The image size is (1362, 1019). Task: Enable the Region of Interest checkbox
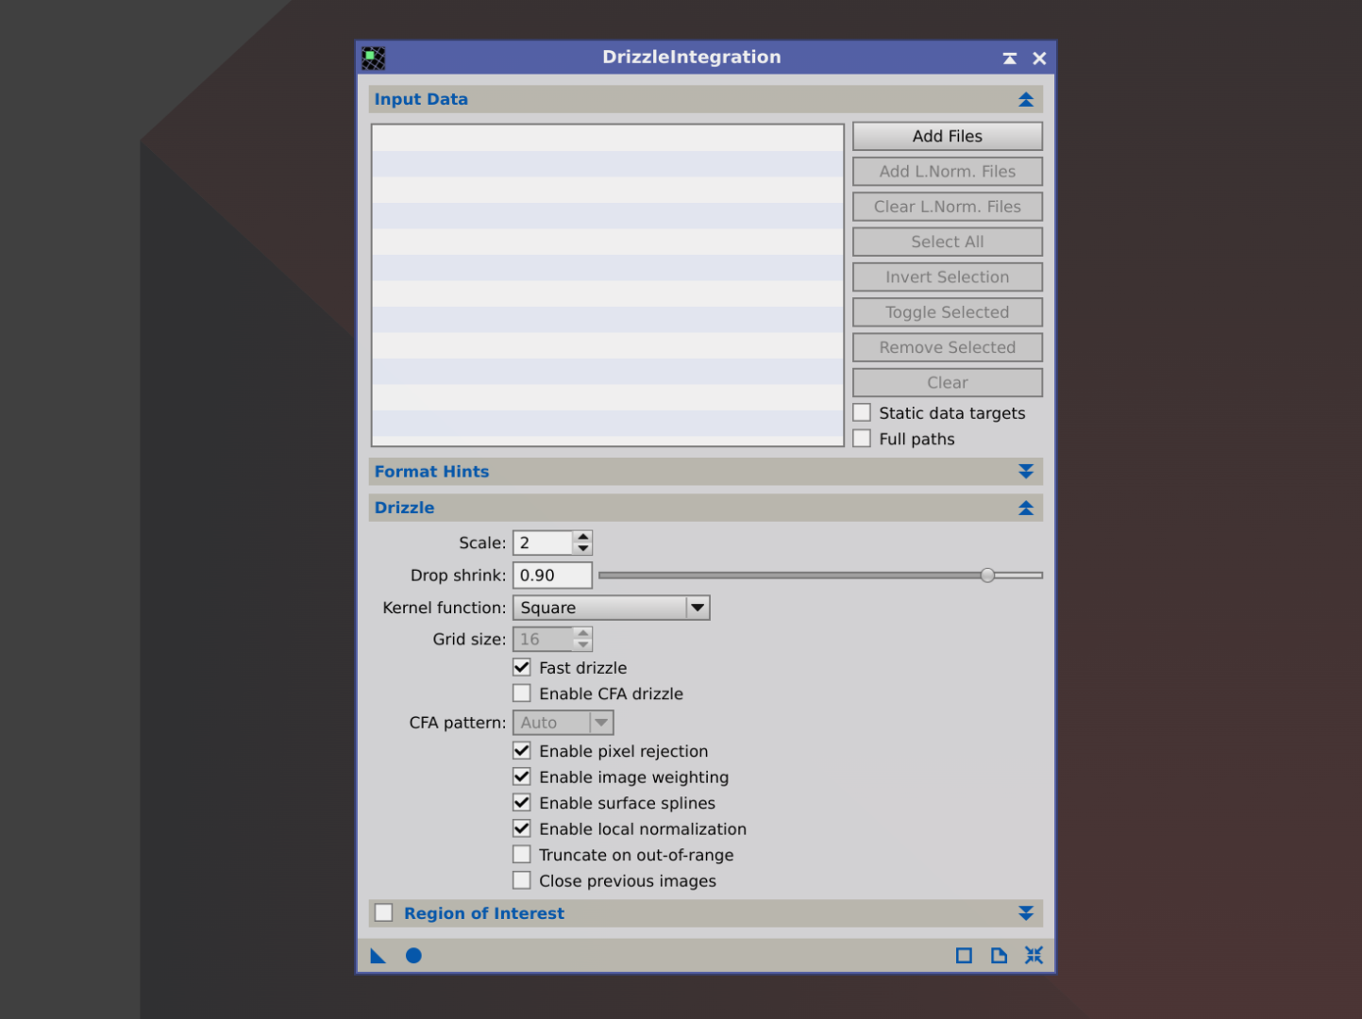coord(384,912)
